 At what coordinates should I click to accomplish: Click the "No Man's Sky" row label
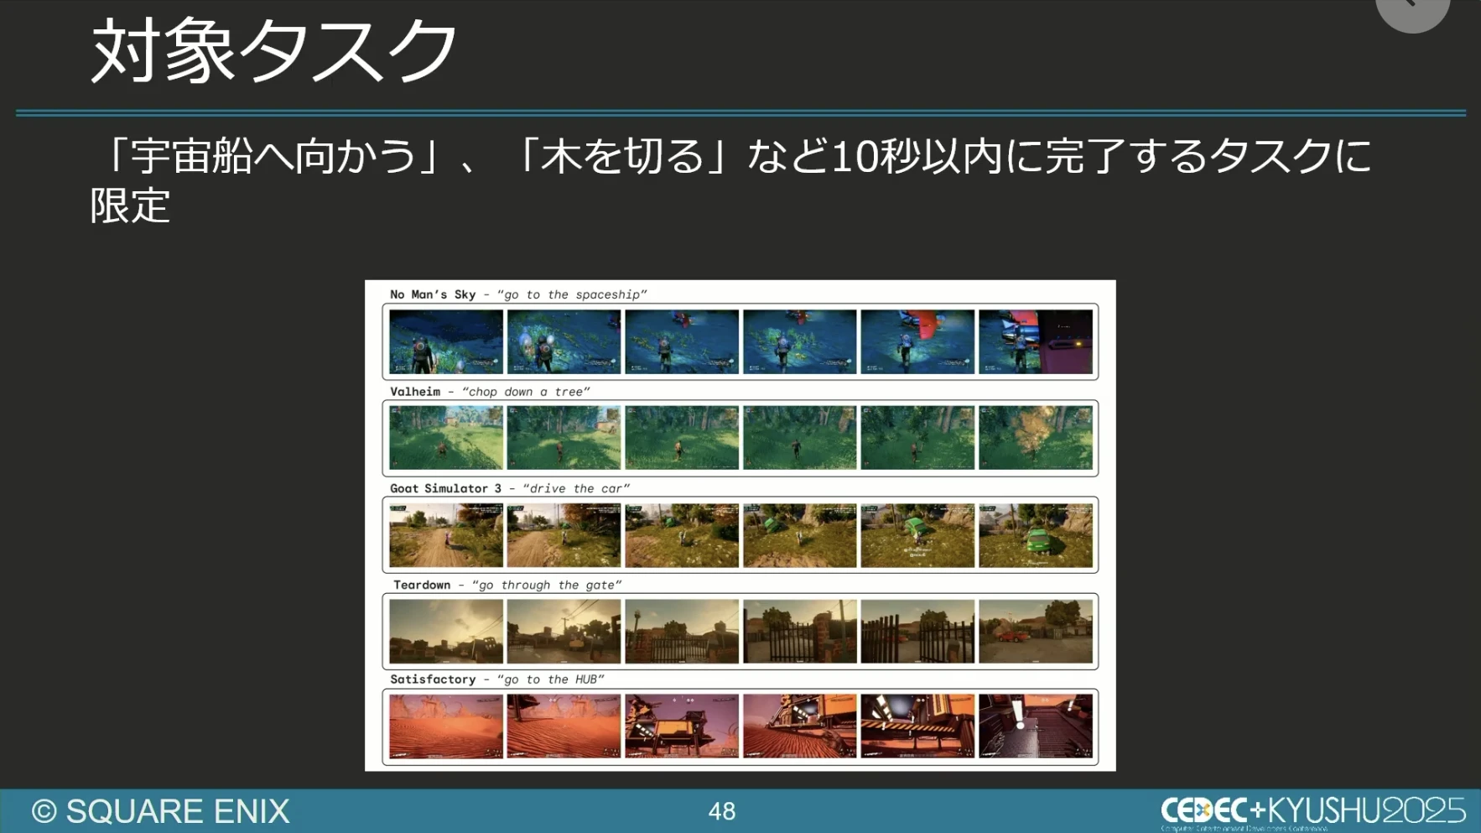coord(517,294)
